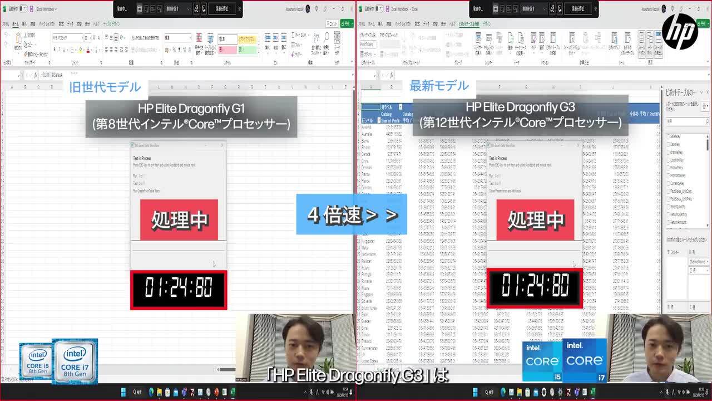Click Stop Presenting button over right window
The width and height of the screenshot is (712, 401).
578,9
